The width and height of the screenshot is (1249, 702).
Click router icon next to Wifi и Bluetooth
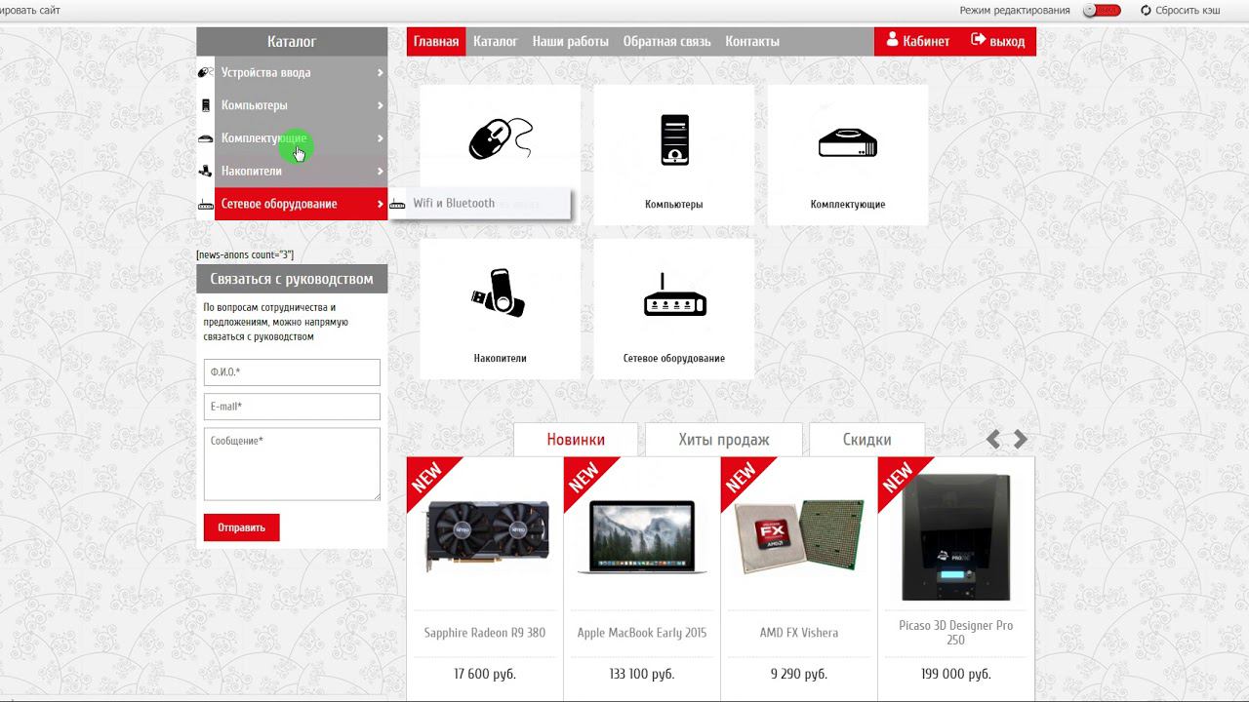click(397, 204)
